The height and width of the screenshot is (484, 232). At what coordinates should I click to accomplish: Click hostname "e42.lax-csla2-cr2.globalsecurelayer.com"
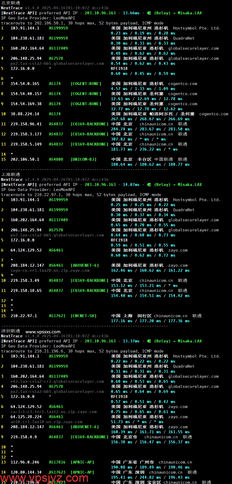pos(57,382)
